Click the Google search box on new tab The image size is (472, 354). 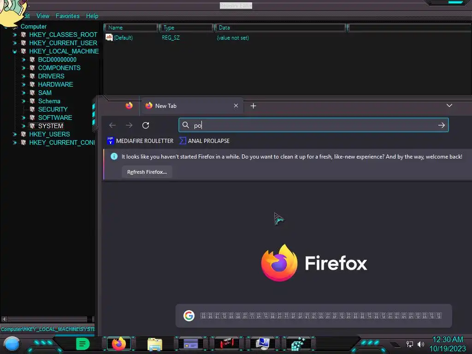[x=313, y=316]
